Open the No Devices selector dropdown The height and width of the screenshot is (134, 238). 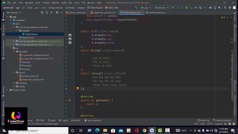point(161,7)
